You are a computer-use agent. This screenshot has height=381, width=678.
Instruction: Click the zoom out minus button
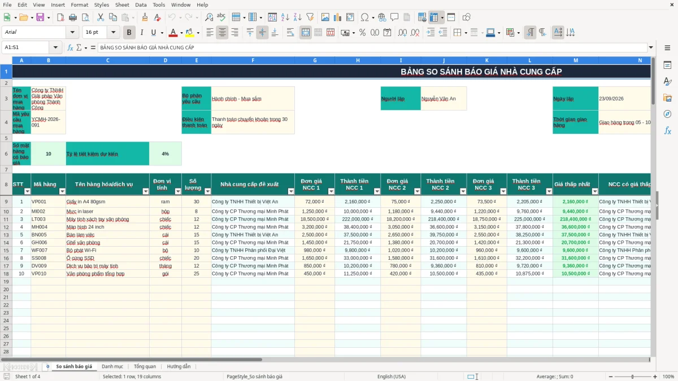[x=610, y=376]
